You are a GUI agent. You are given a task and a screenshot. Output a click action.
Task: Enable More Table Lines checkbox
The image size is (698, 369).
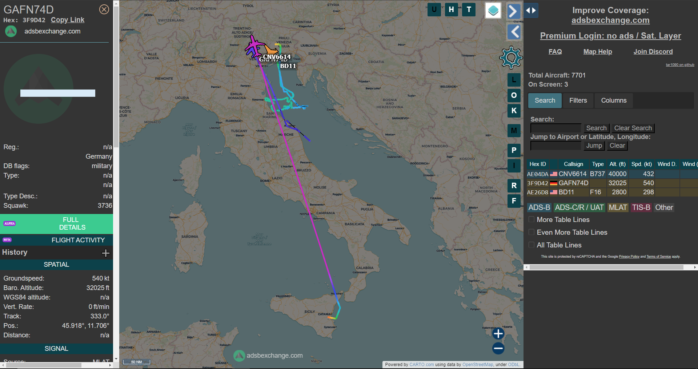pyautogui.click(x=531, y=219)
